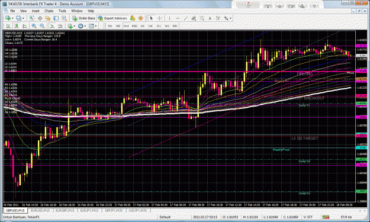Open the Templates icon

91,26
